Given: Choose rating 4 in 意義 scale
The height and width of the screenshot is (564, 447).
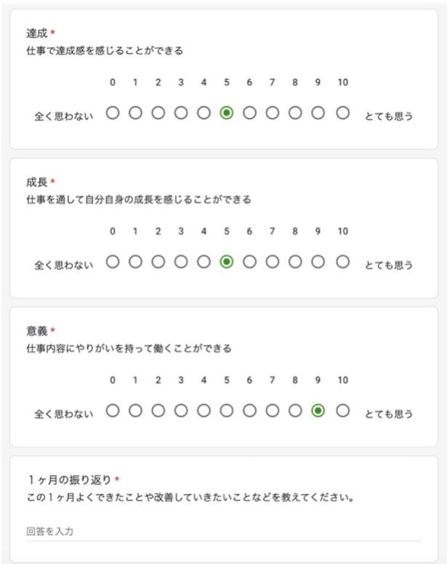Looking at the screenshot, I should 204,410.
